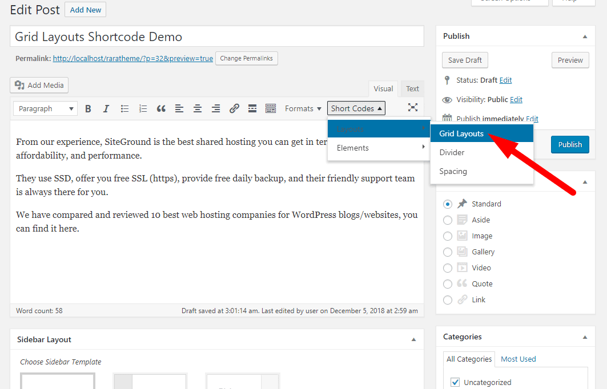The height and width of the screenshot is (389, 607).
Task: Save the post as draft
Action: pos(465,60)
